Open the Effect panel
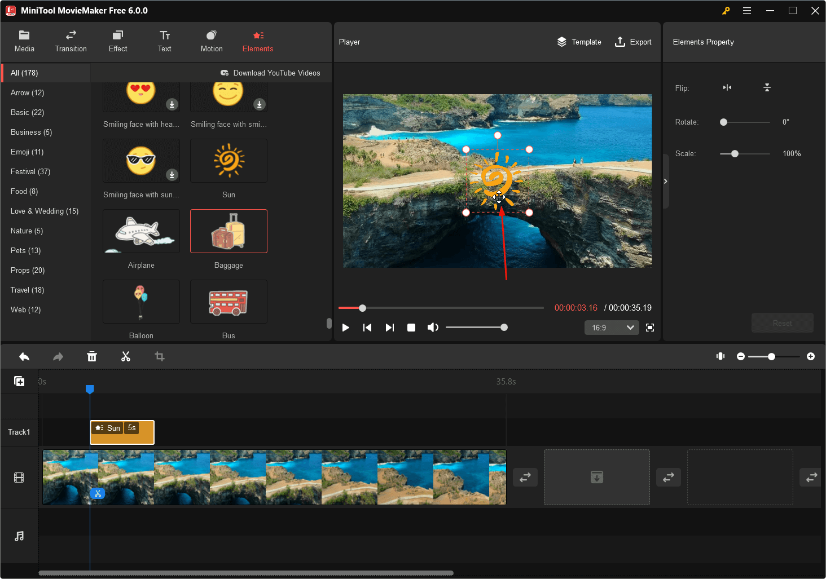The width and height of the screenshot is (826, 579). click(x=117, y=41)
